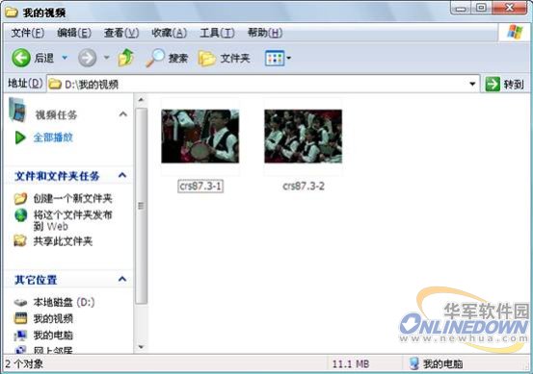The height and width of the screenshot is (374, 533).
Task: Click the green play icon beside 全部播放
Action: [20, 137]
